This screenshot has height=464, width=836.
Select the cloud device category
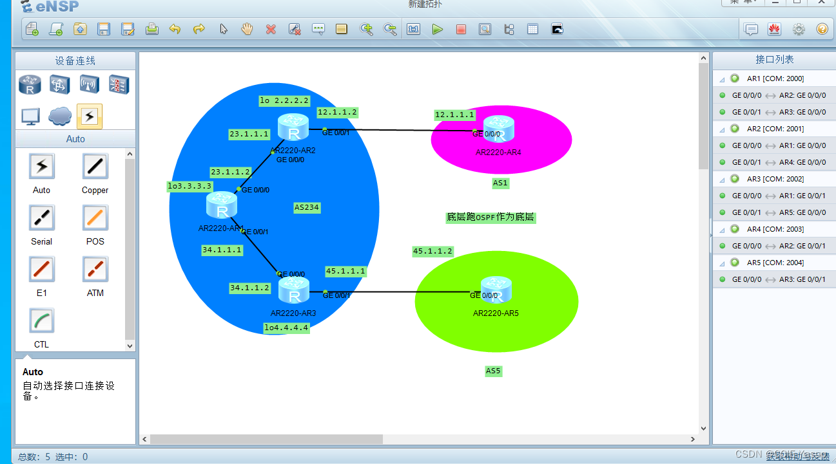[60, 116]
